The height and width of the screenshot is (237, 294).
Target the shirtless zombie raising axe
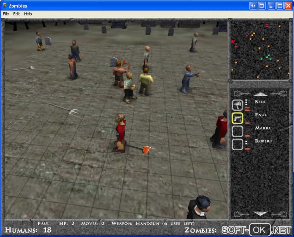pos(120,74)
